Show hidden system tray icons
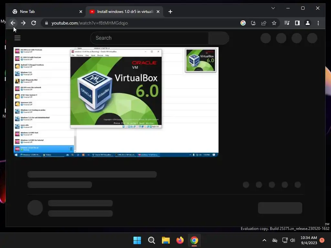 (264, 240)
